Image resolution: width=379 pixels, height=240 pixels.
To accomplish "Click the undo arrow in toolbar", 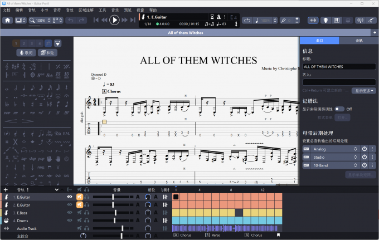I will coord(71,20).
